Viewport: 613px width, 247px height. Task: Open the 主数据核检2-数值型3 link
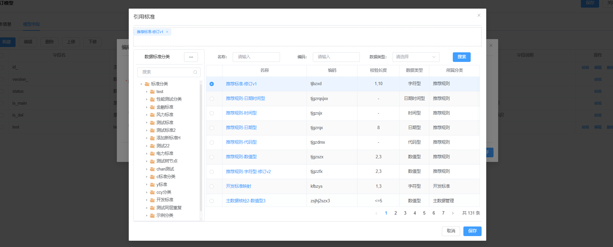(246, 201)
